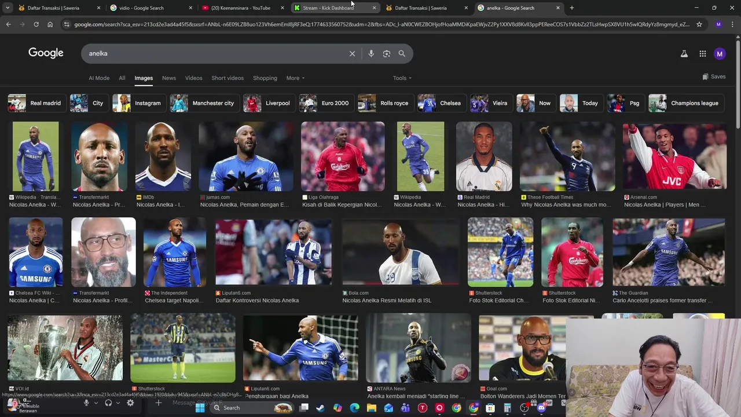Switch to the All results tab
Screen dimensions: 741x417
coord(122,78)
